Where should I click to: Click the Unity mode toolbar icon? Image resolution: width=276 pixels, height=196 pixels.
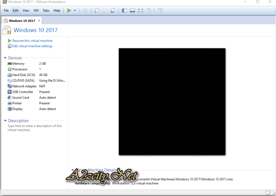(149, 11)
